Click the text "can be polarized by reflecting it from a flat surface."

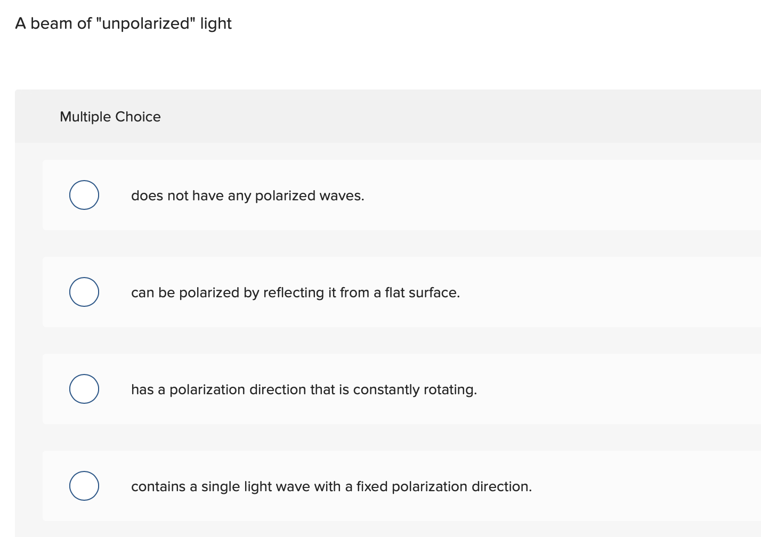[295, 293]
